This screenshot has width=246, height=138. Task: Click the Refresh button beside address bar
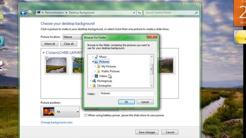tap(139, 13)
